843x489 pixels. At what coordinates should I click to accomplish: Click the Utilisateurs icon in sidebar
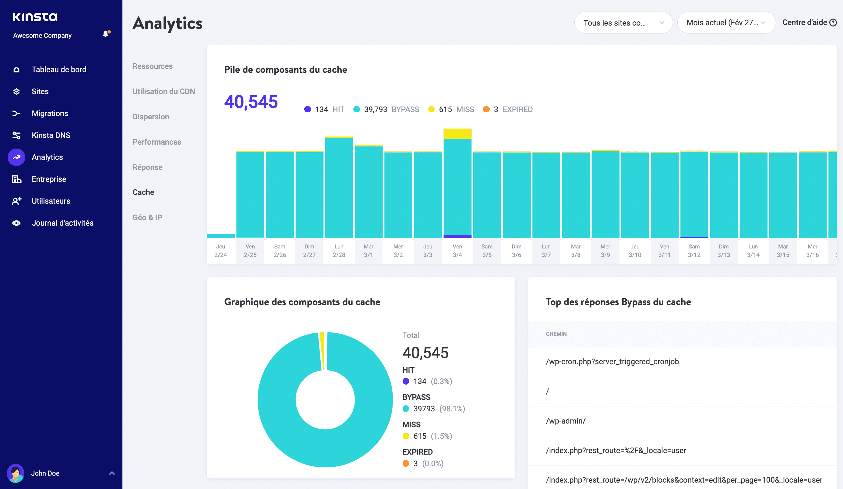point(16,201)
